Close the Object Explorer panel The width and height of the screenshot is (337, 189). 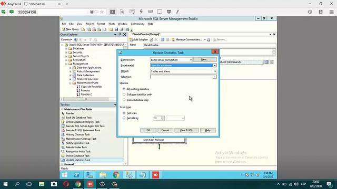pos(124,34)
